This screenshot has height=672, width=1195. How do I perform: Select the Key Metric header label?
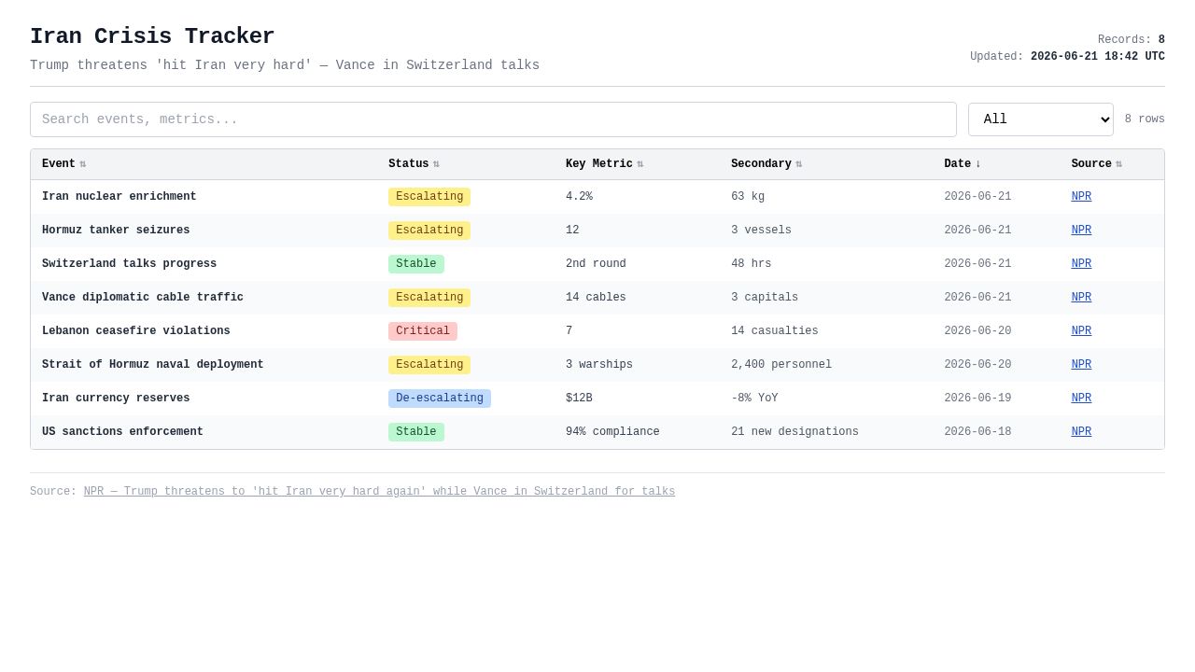tap(599, 164)
